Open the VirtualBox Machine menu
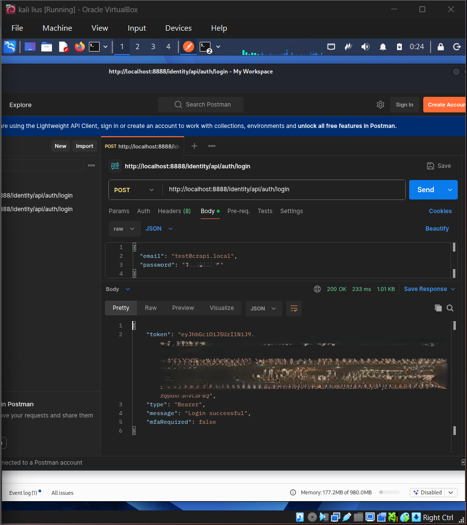Viewport: 467px width, 525px height. pos(57,28)
